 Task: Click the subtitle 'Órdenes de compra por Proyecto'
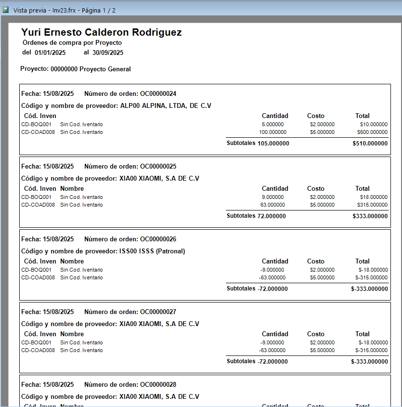click(x=72, y=42)
